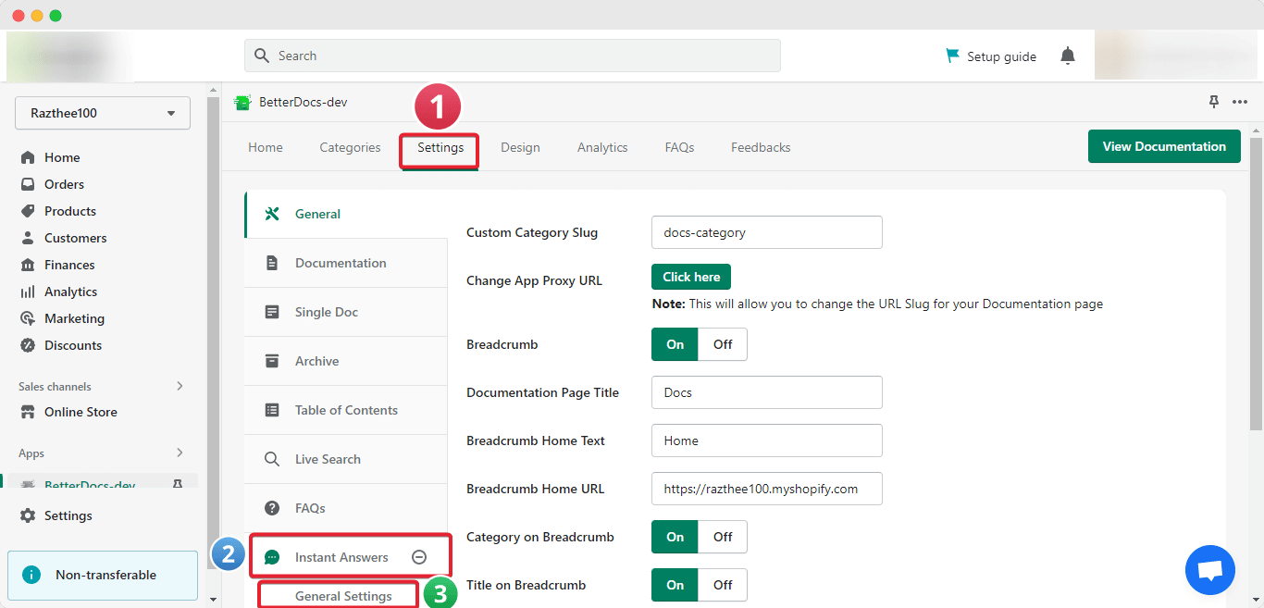Click the Online Store shop icon
This screenshot has width=1264, height=608.
pyautogui.click(x=28, y=412)
